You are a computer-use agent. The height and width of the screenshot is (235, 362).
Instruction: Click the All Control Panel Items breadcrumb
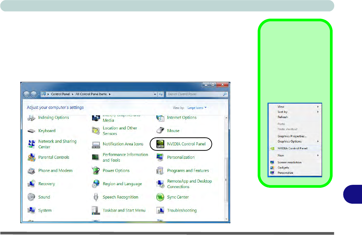[x=91, y=94]
